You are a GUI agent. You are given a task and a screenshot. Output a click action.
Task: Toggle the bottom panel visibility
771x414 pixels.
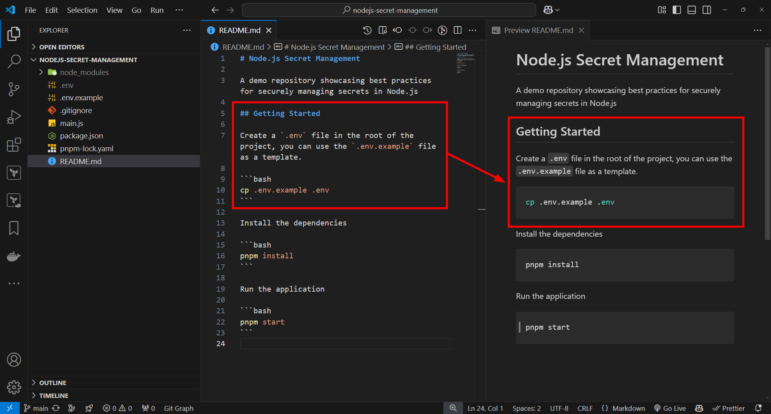(x=691, y=10)
